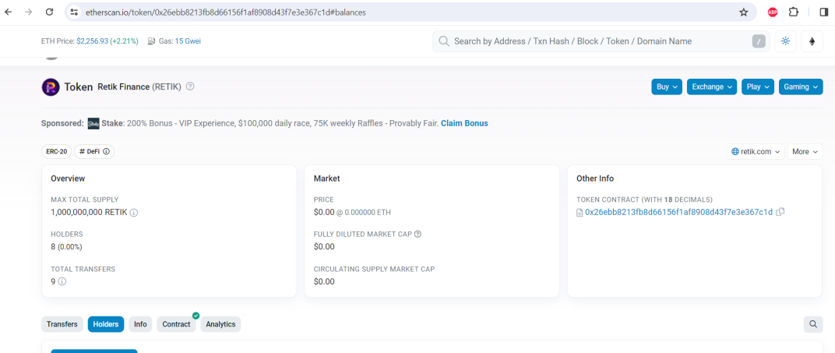Bookmark this page with the star icon
Image resolution: width=835 pixels, height=353 pixels.
coord(743,12)
